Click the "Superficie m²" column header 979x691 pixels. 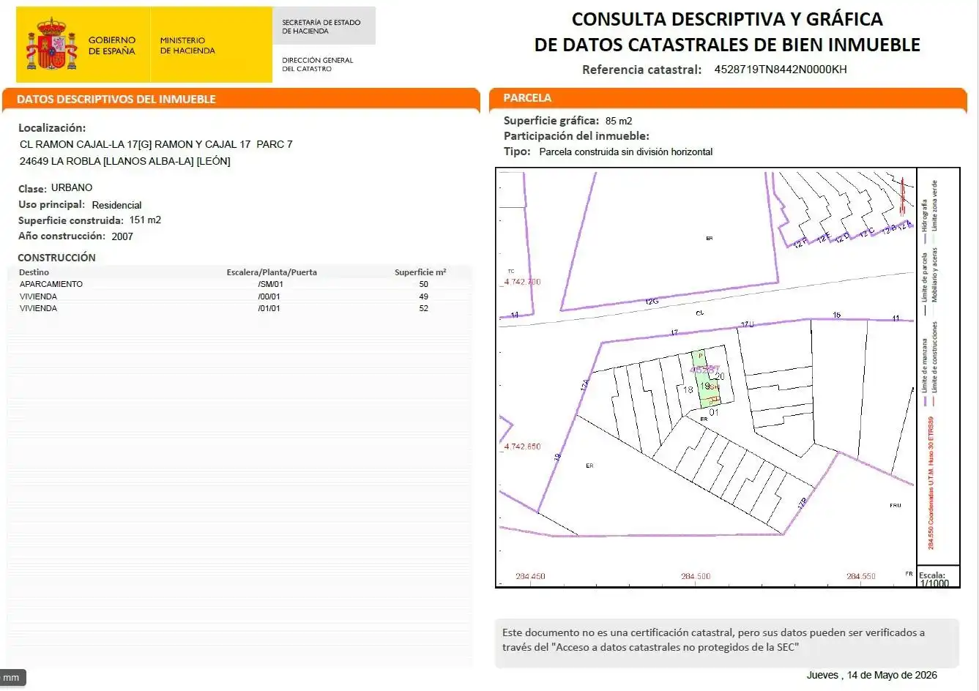click(420, 272)
